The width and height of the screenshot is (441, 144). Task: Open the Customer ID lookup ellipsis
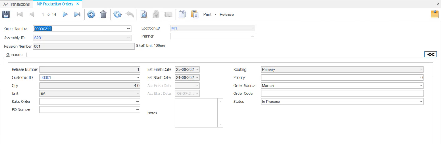[x=137, y=78]
